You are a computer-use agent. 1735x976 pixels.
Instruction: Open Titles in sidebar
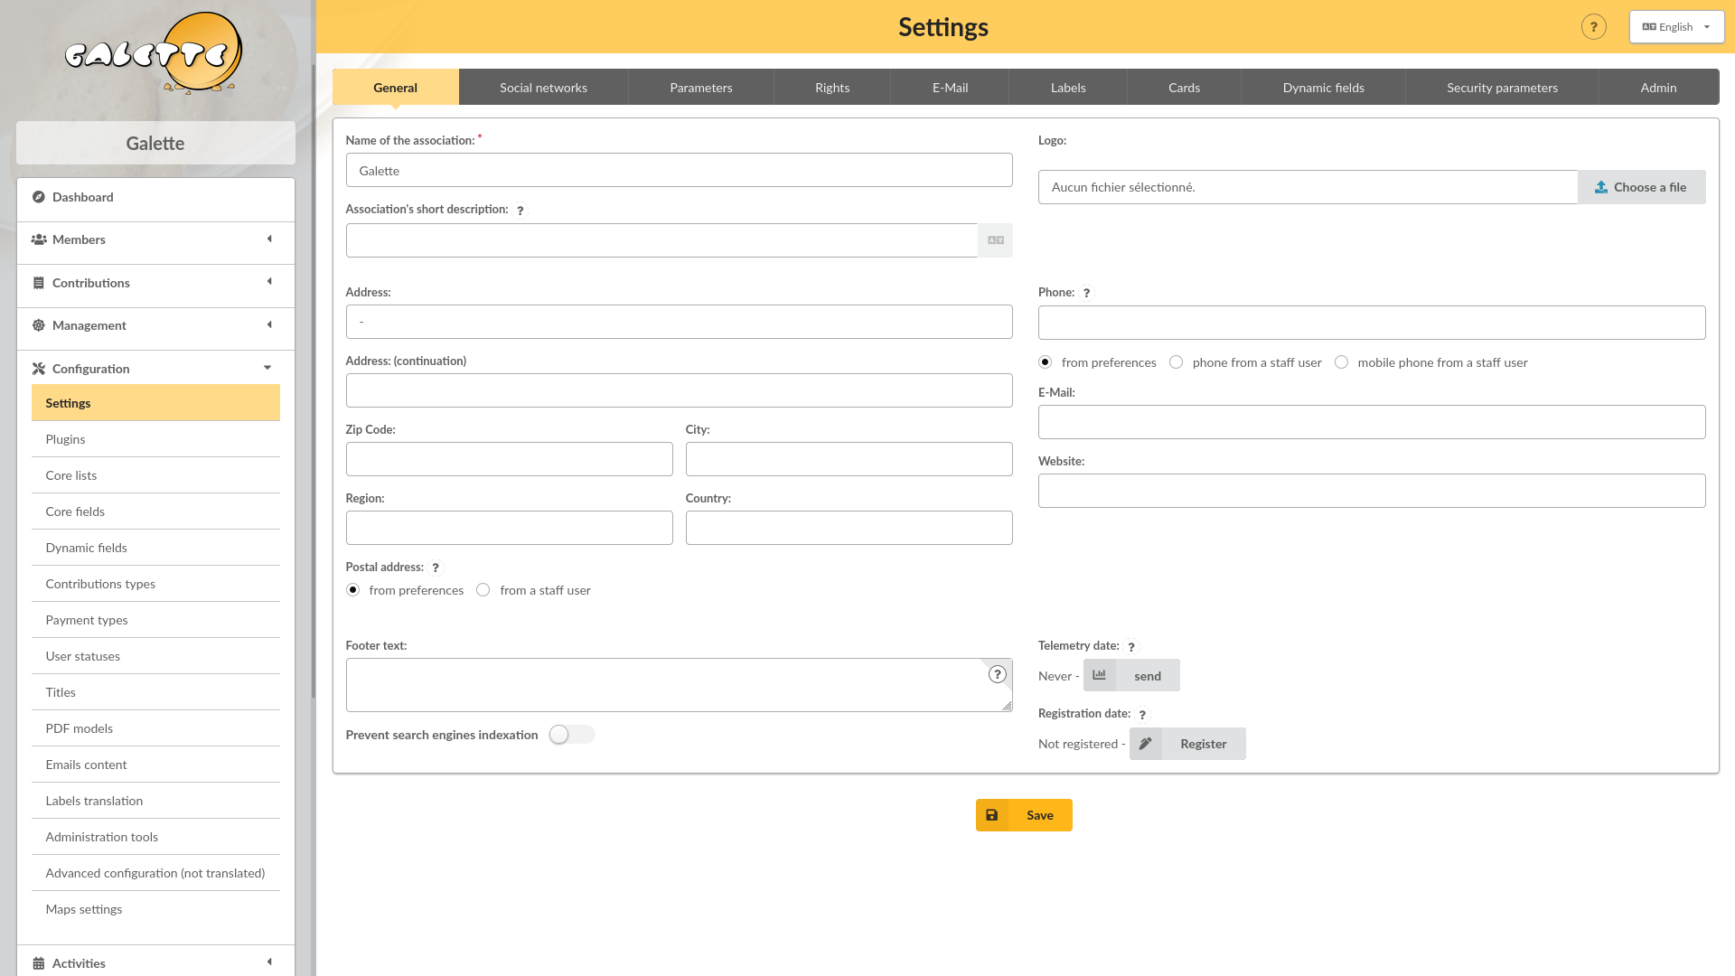pyautogui.click(x=155, y=692)
